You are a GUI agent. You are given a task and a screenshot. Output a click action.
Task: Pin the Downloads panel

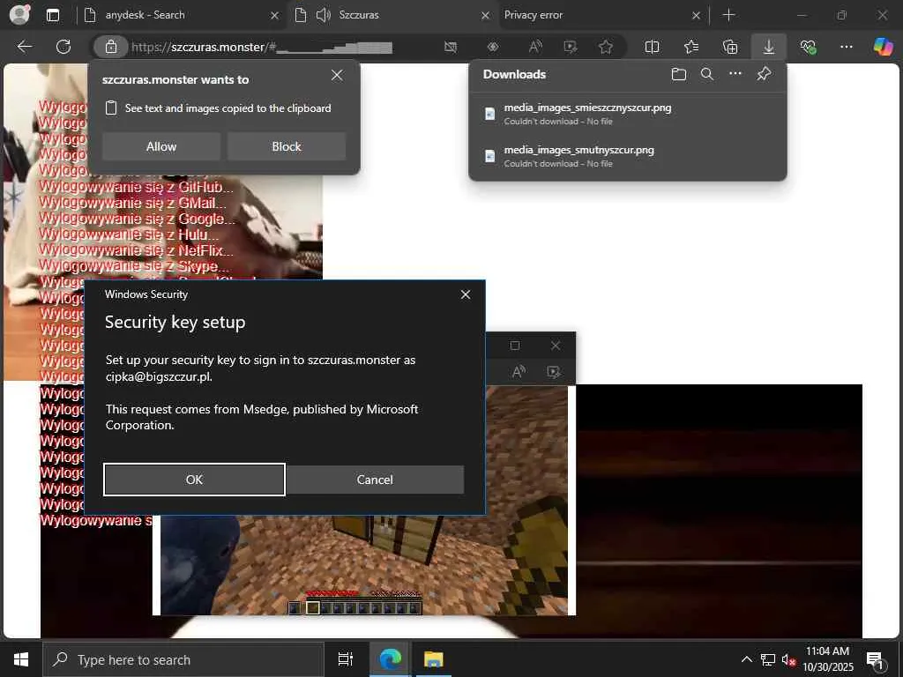764,74
